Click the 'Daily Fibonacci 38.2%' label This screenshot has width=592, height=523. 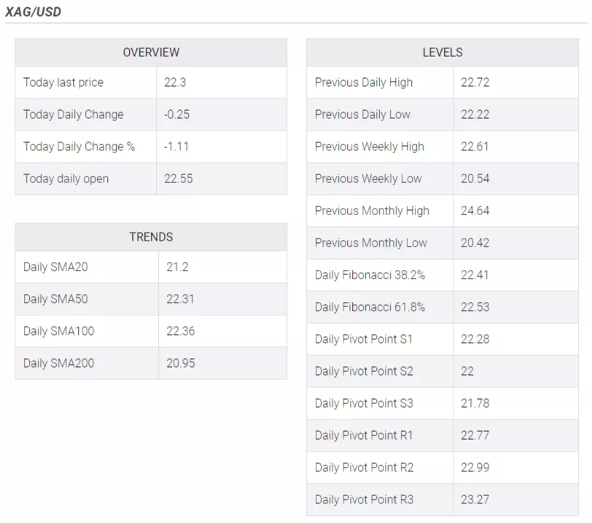coord(370,275)
